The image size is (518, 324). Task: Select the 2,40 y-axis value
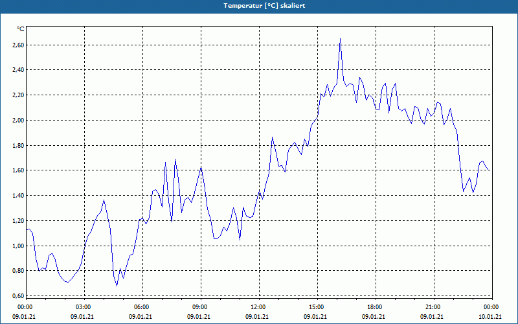(18, 70)
